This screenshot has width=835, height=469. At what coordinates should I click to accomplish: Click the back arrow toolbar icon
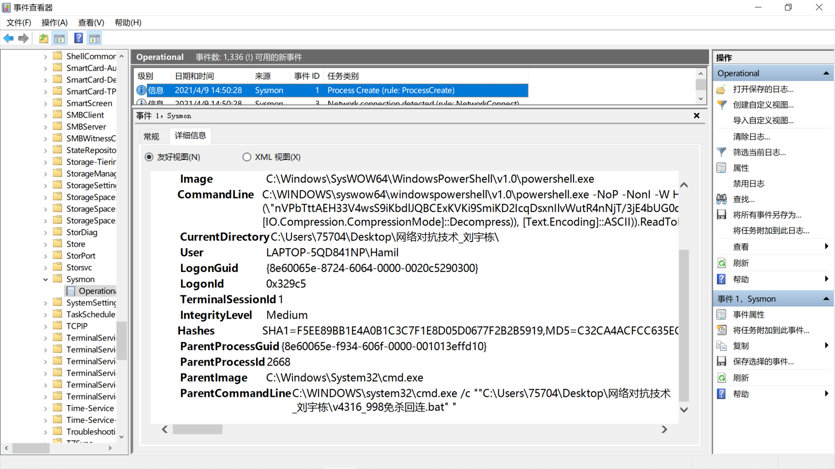pyautogui.click(x=8, y=39)
